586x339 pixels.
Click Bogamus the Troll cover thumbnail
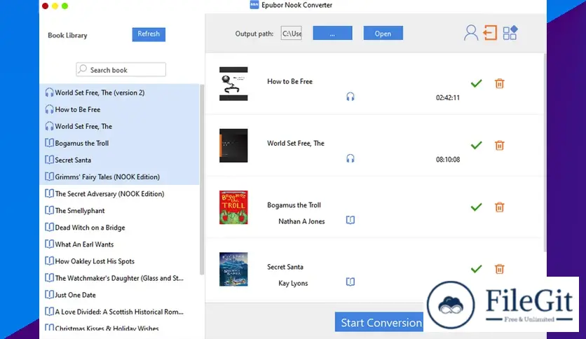[x=233, y=207]
